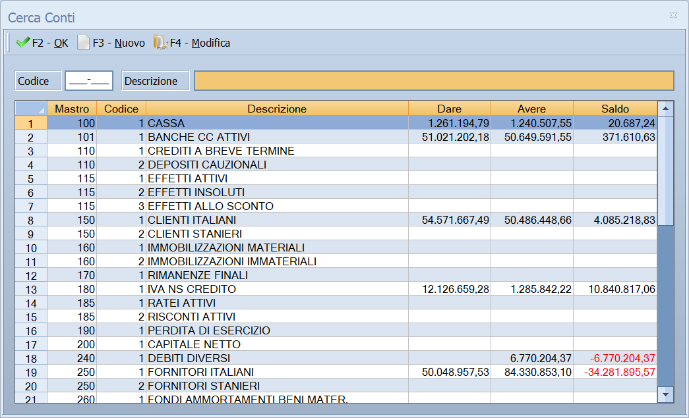Click the red saldo -34.281.895,57
Image resolution: width=689 pixels, height=418 pixels.
[x=620, y=372]
